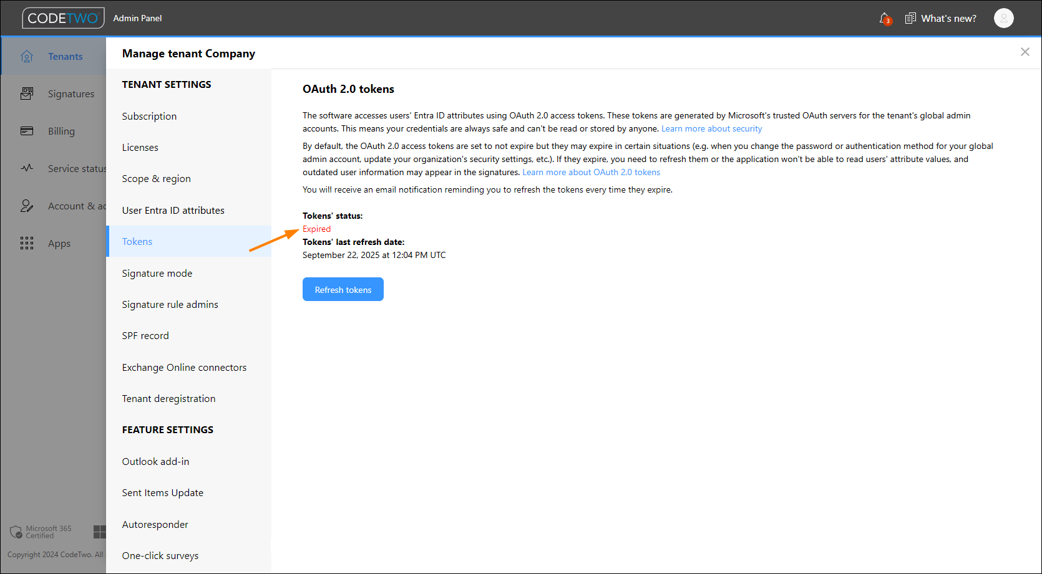Click the Microsoft 365 Certified badge
Image resolution: width=1042 pixels, height=574 pixels.
(41, 532)
